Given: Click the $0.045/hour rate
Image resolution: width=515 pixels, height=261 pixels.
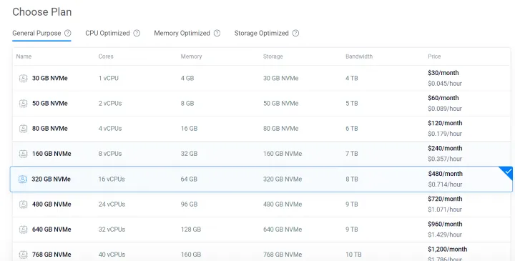Looking at the screenshot, I should pos(445,84).
